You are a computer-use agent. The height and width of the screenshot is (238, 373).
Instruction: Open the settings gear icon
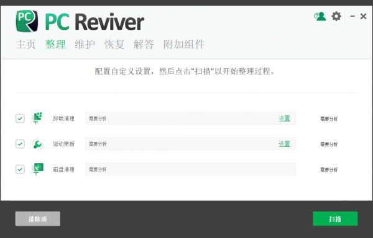336,16
